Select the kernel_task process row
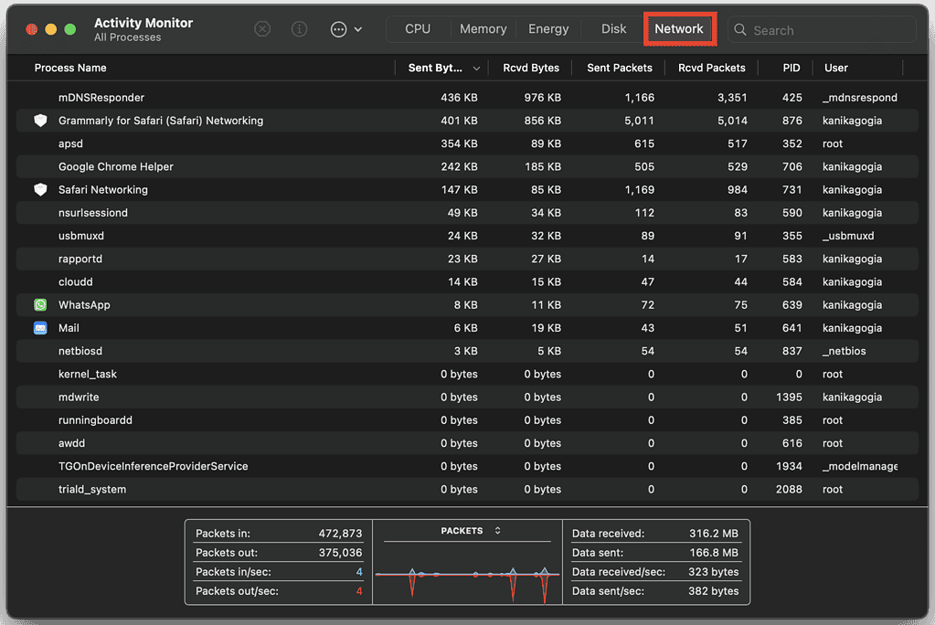The image size is (935, 625). [467, 374]
